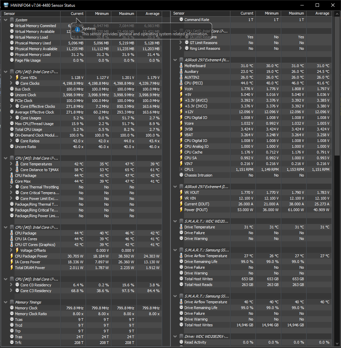The width and height of the screenshot is (341, 348).
Task: Click the circle icon next to Bus Clock
Action: [x=12, y=89]
